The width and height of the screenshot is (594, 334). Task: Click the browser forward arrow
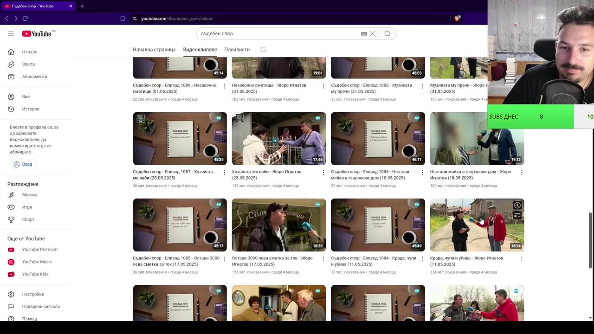16,19
